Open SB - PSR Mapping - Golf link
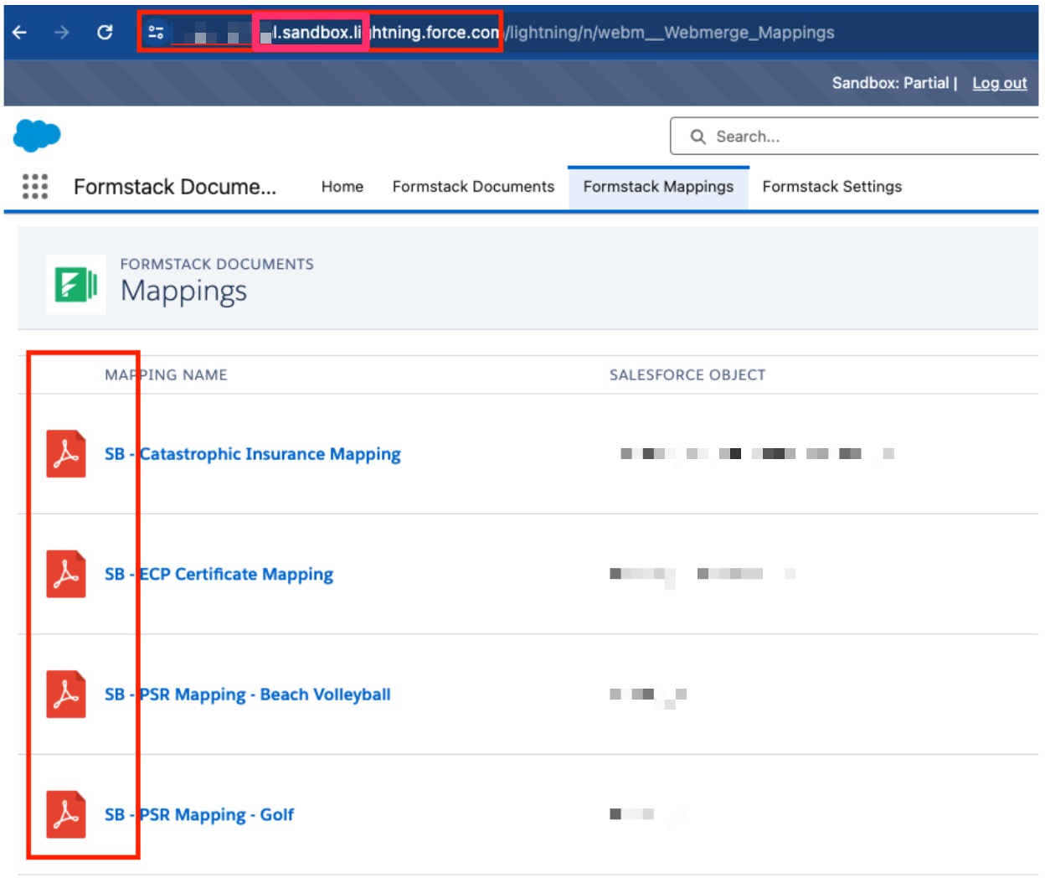Screen dimensions: 1045x883 coord(199,815)
